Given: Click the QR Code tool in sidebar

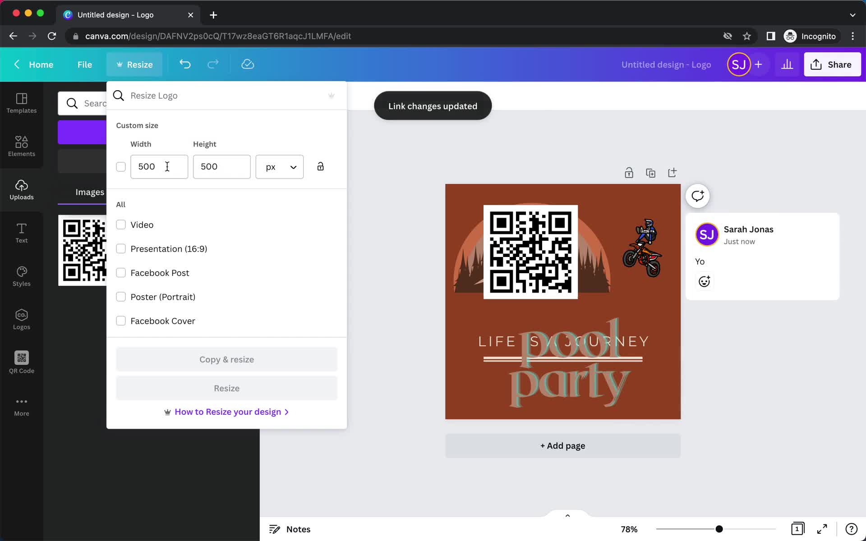Looking at the screenshot, I should (x=21, y=362).
